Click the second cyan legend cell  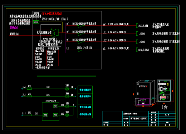(x=85, y=97)
